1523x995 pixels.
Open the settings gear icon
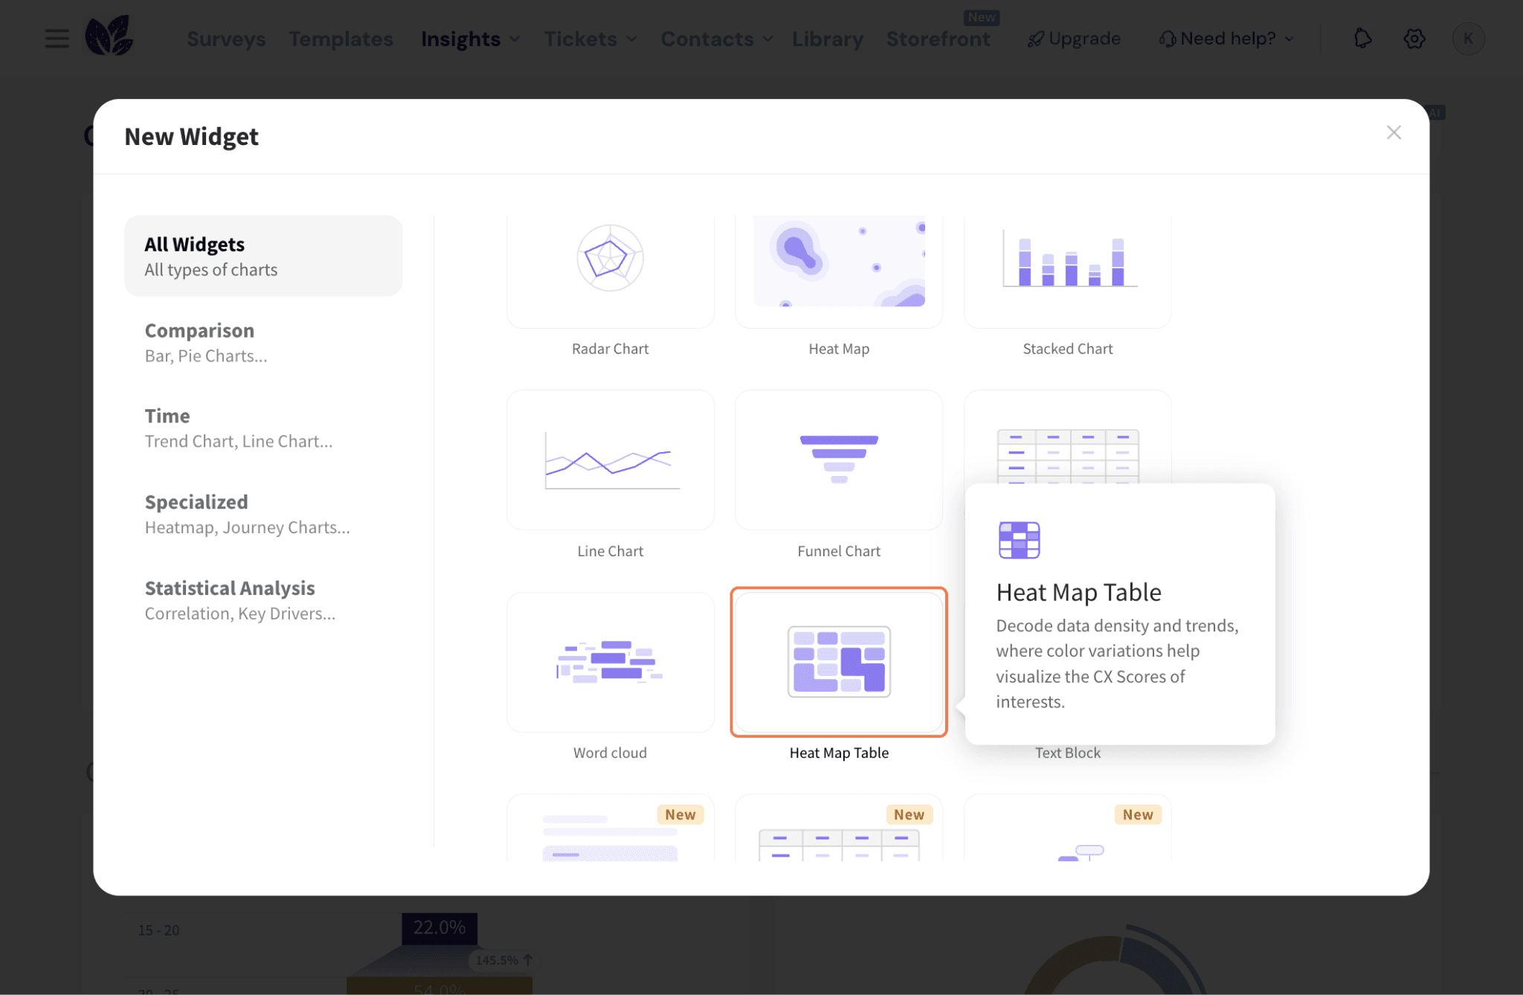[1414, 39]
